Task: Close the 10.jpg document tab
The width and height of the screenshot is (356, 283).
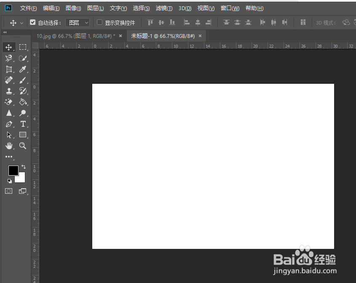Action: 120,36
